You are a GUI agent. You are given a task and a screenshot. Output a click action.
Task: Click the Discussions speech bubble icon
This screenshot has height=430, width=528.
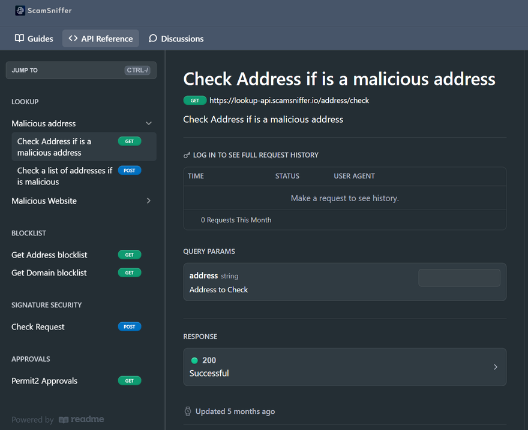tap(153, 38)
